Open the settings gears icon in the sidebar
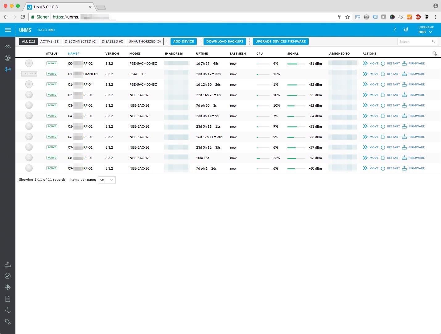The width and height of the screenshot is (441, 334). click(x=8, y=322)
